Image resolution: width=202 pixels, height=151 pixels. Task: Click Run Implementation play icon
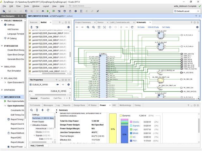pos(5,101)
